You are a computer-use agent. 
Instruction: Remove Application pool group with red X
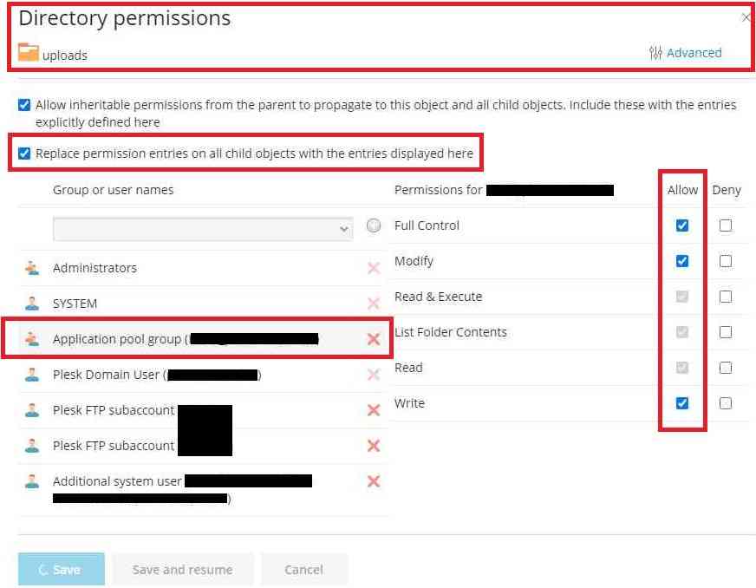coord(374,339)
